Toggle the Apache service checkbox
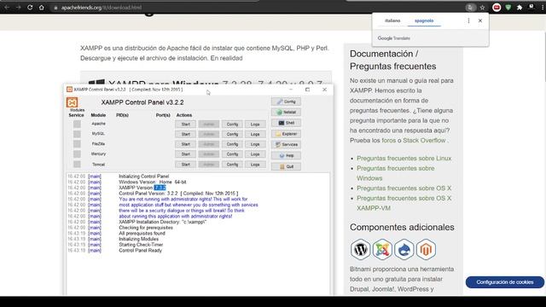The height and width of the screenshot is (307, 546). pos(77,124)
